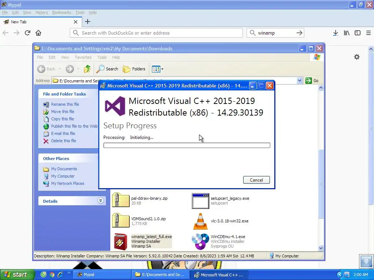The height and width of the screenshot is (280, 374).
Task: Expand quick launch overflow chevron
Action: [x=69, y=273]
